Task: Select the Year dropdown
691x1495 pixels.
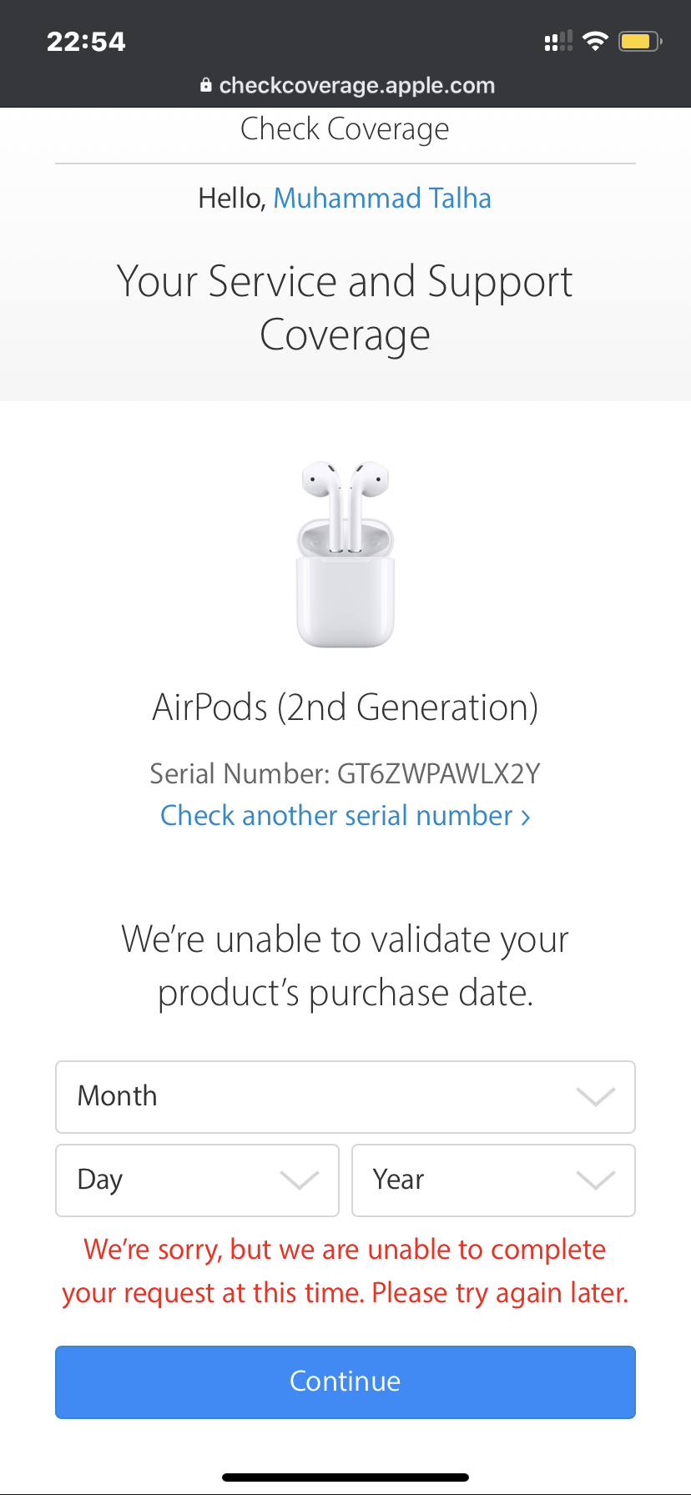Action: point(493,1180)
